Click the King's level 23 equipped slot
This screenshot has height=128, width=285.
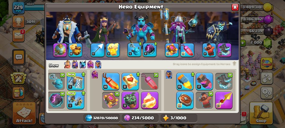click(x=60, y=50)
